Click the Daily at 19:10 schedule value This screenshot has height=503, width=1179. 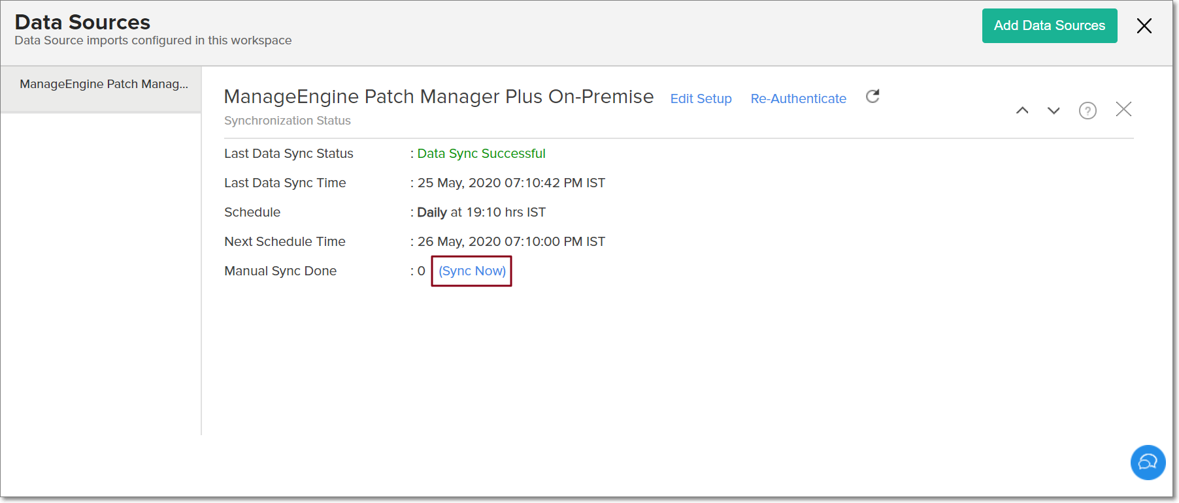(x=481, y=212)
